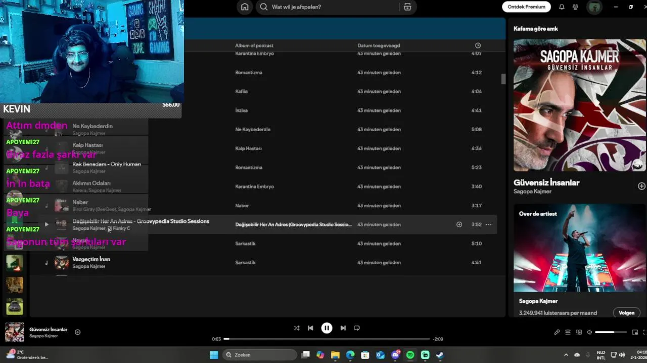Select the 'Vazgeçtim İnan' track
The image size is (647, 363).
coord(91,259)
